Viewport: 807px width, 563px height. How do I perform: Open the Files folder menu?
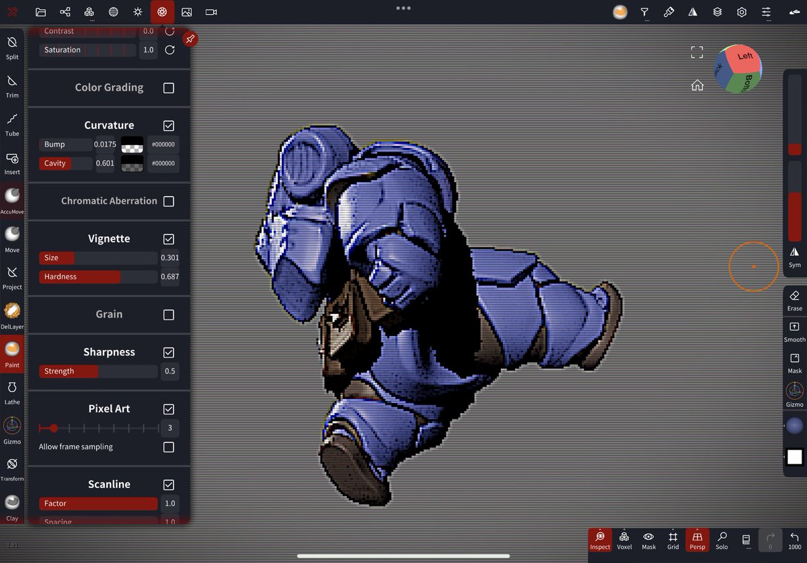(x=40, y=12)
